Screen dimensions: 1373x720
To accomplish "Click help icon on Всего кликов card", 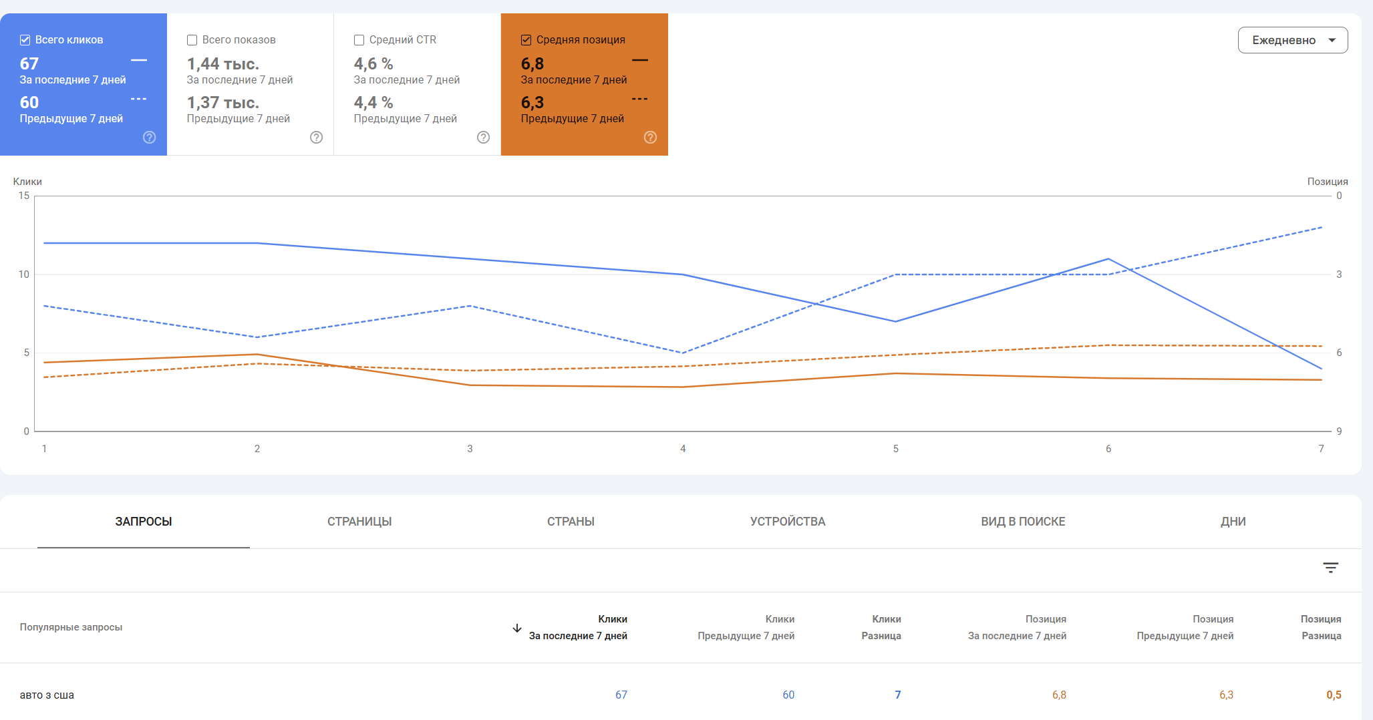I will pyautogui.click(x=150, y=138).
